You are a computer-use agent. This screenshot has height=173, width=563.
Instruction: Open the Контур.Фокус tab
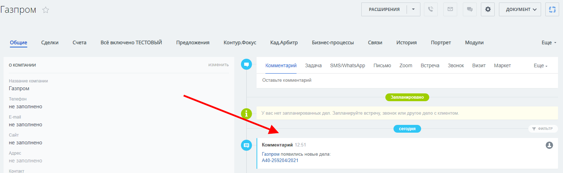click(240, 42)
